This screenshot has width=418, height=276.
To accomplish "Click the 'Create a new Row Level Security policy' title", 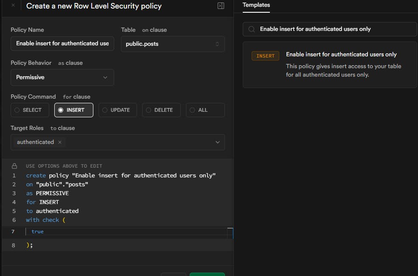I will [94, 6].
